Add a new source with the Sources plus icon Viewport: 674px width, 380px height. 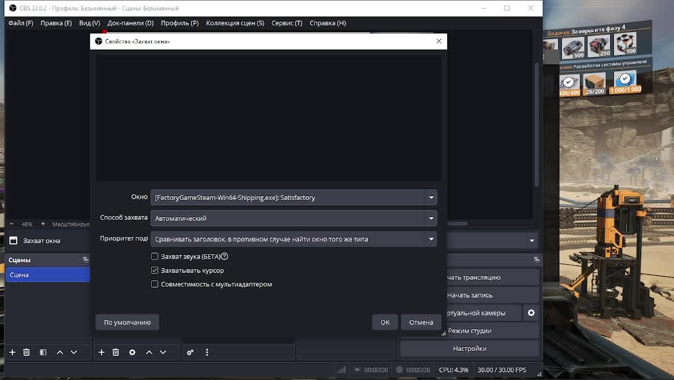102,352
